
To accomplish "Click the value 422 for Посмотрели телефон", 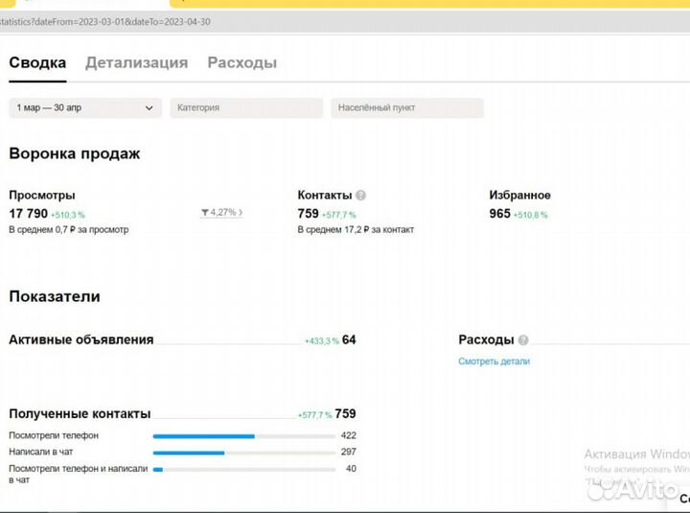I will [349, 435].
